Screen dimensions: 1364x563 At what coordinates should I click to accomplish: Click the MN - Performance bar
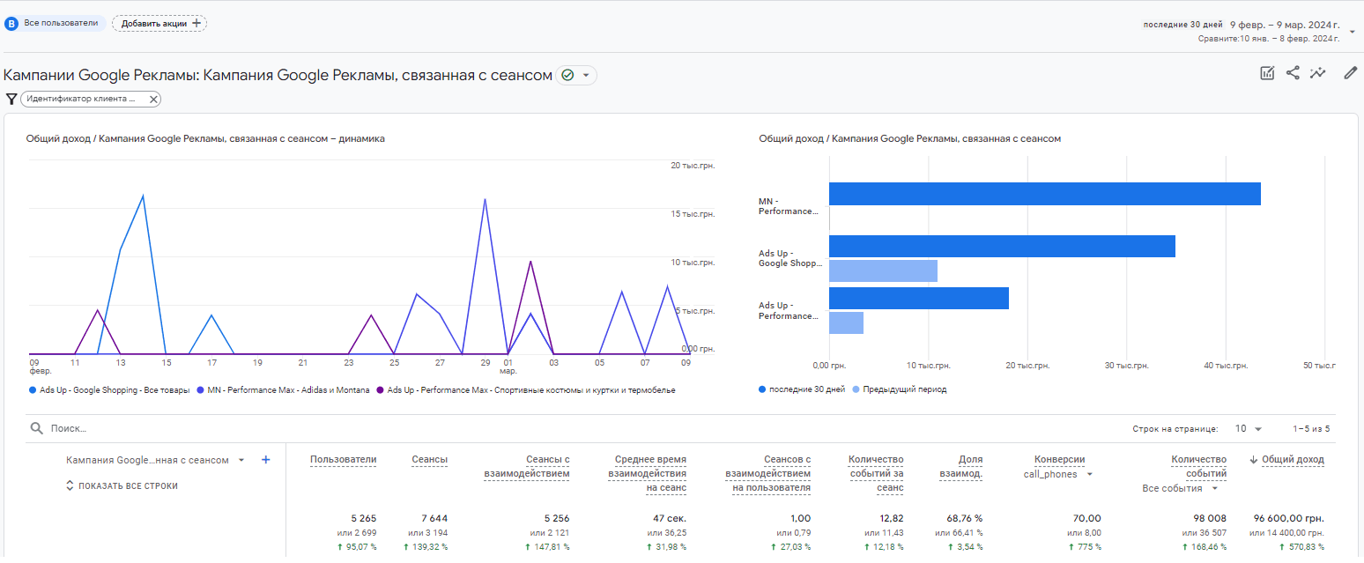click(1045, 194)
